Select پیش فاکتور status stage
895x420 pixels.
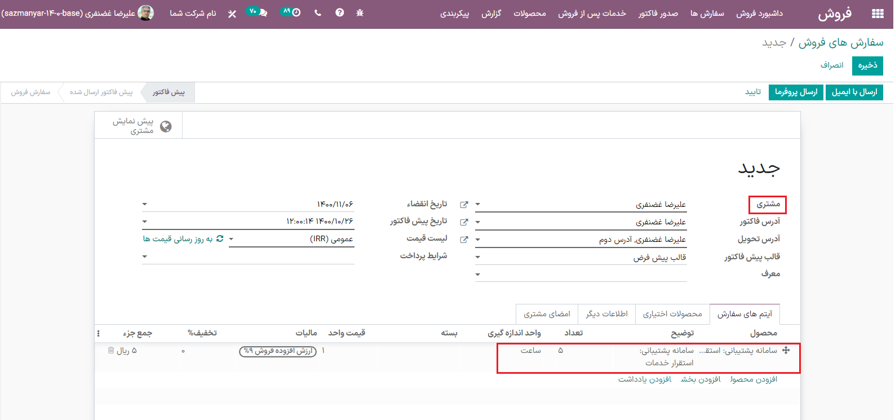pyautogui.click(x=168, y=92)
